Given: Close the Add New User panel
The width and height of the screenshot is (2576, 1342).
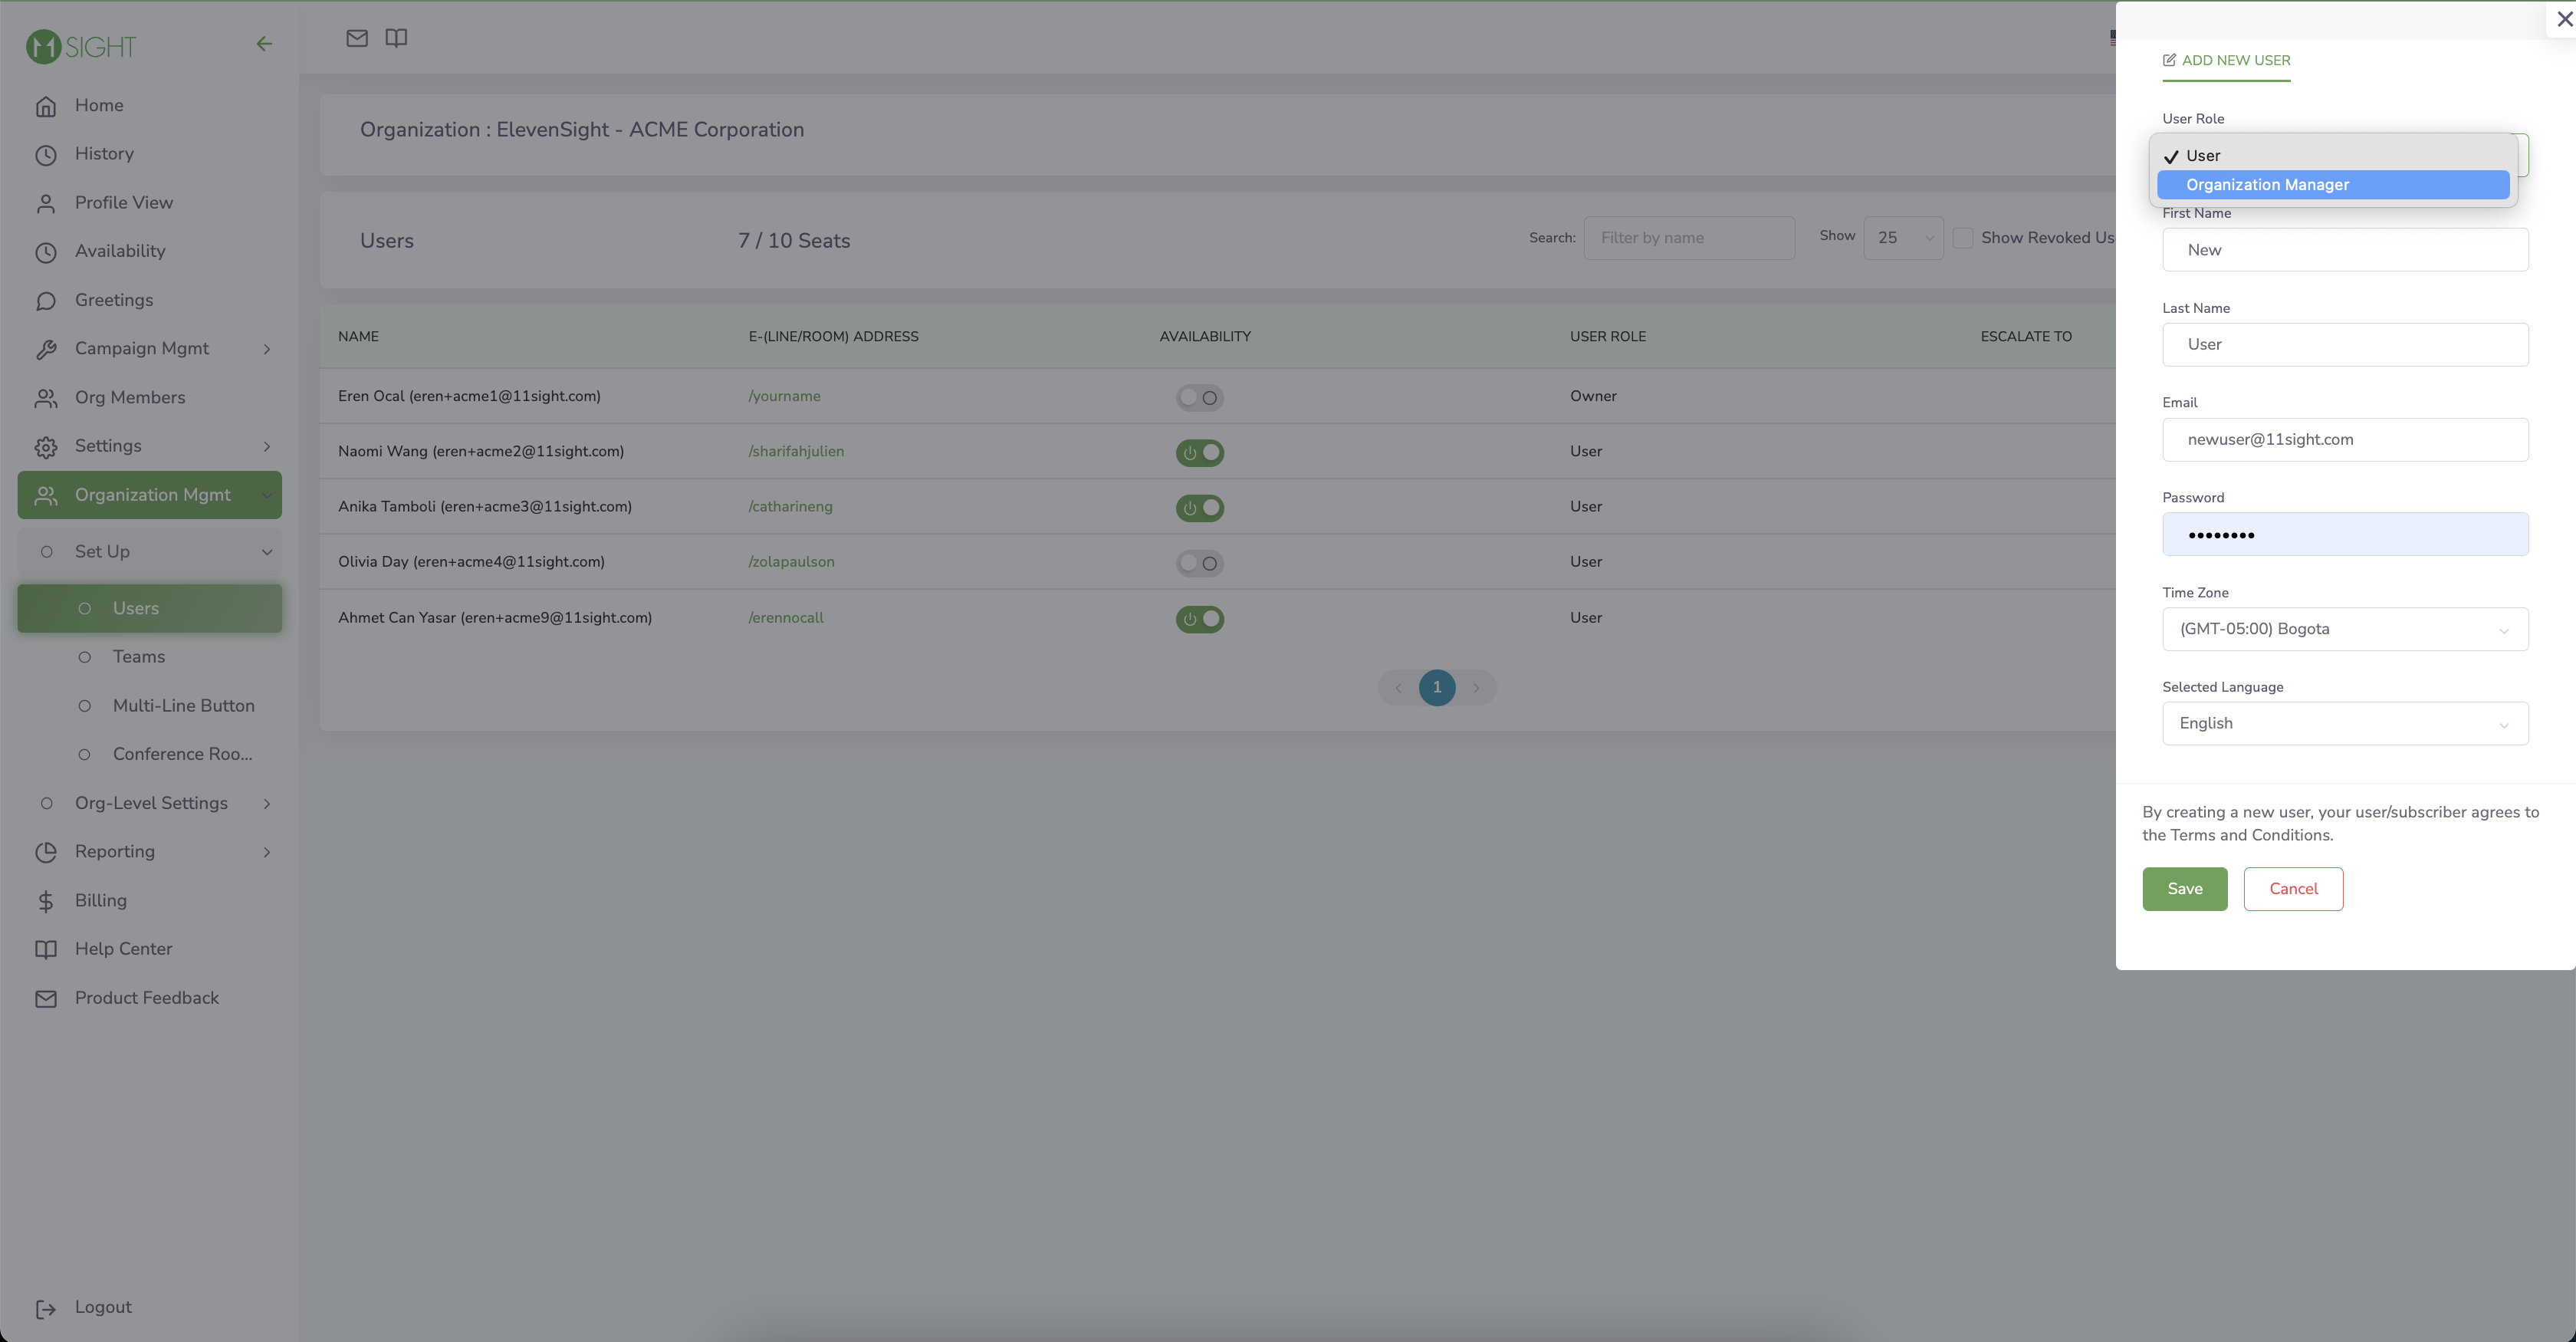Looking at the screenshot, I should (x=2564, y=19).
